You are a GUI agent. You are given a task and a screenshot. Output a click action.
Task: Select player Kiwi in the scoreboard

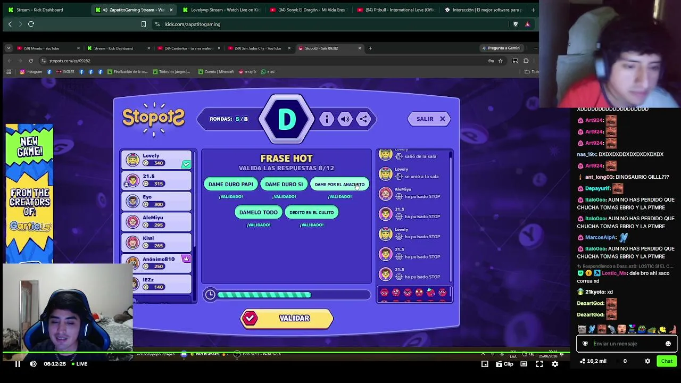pos(156,243)
